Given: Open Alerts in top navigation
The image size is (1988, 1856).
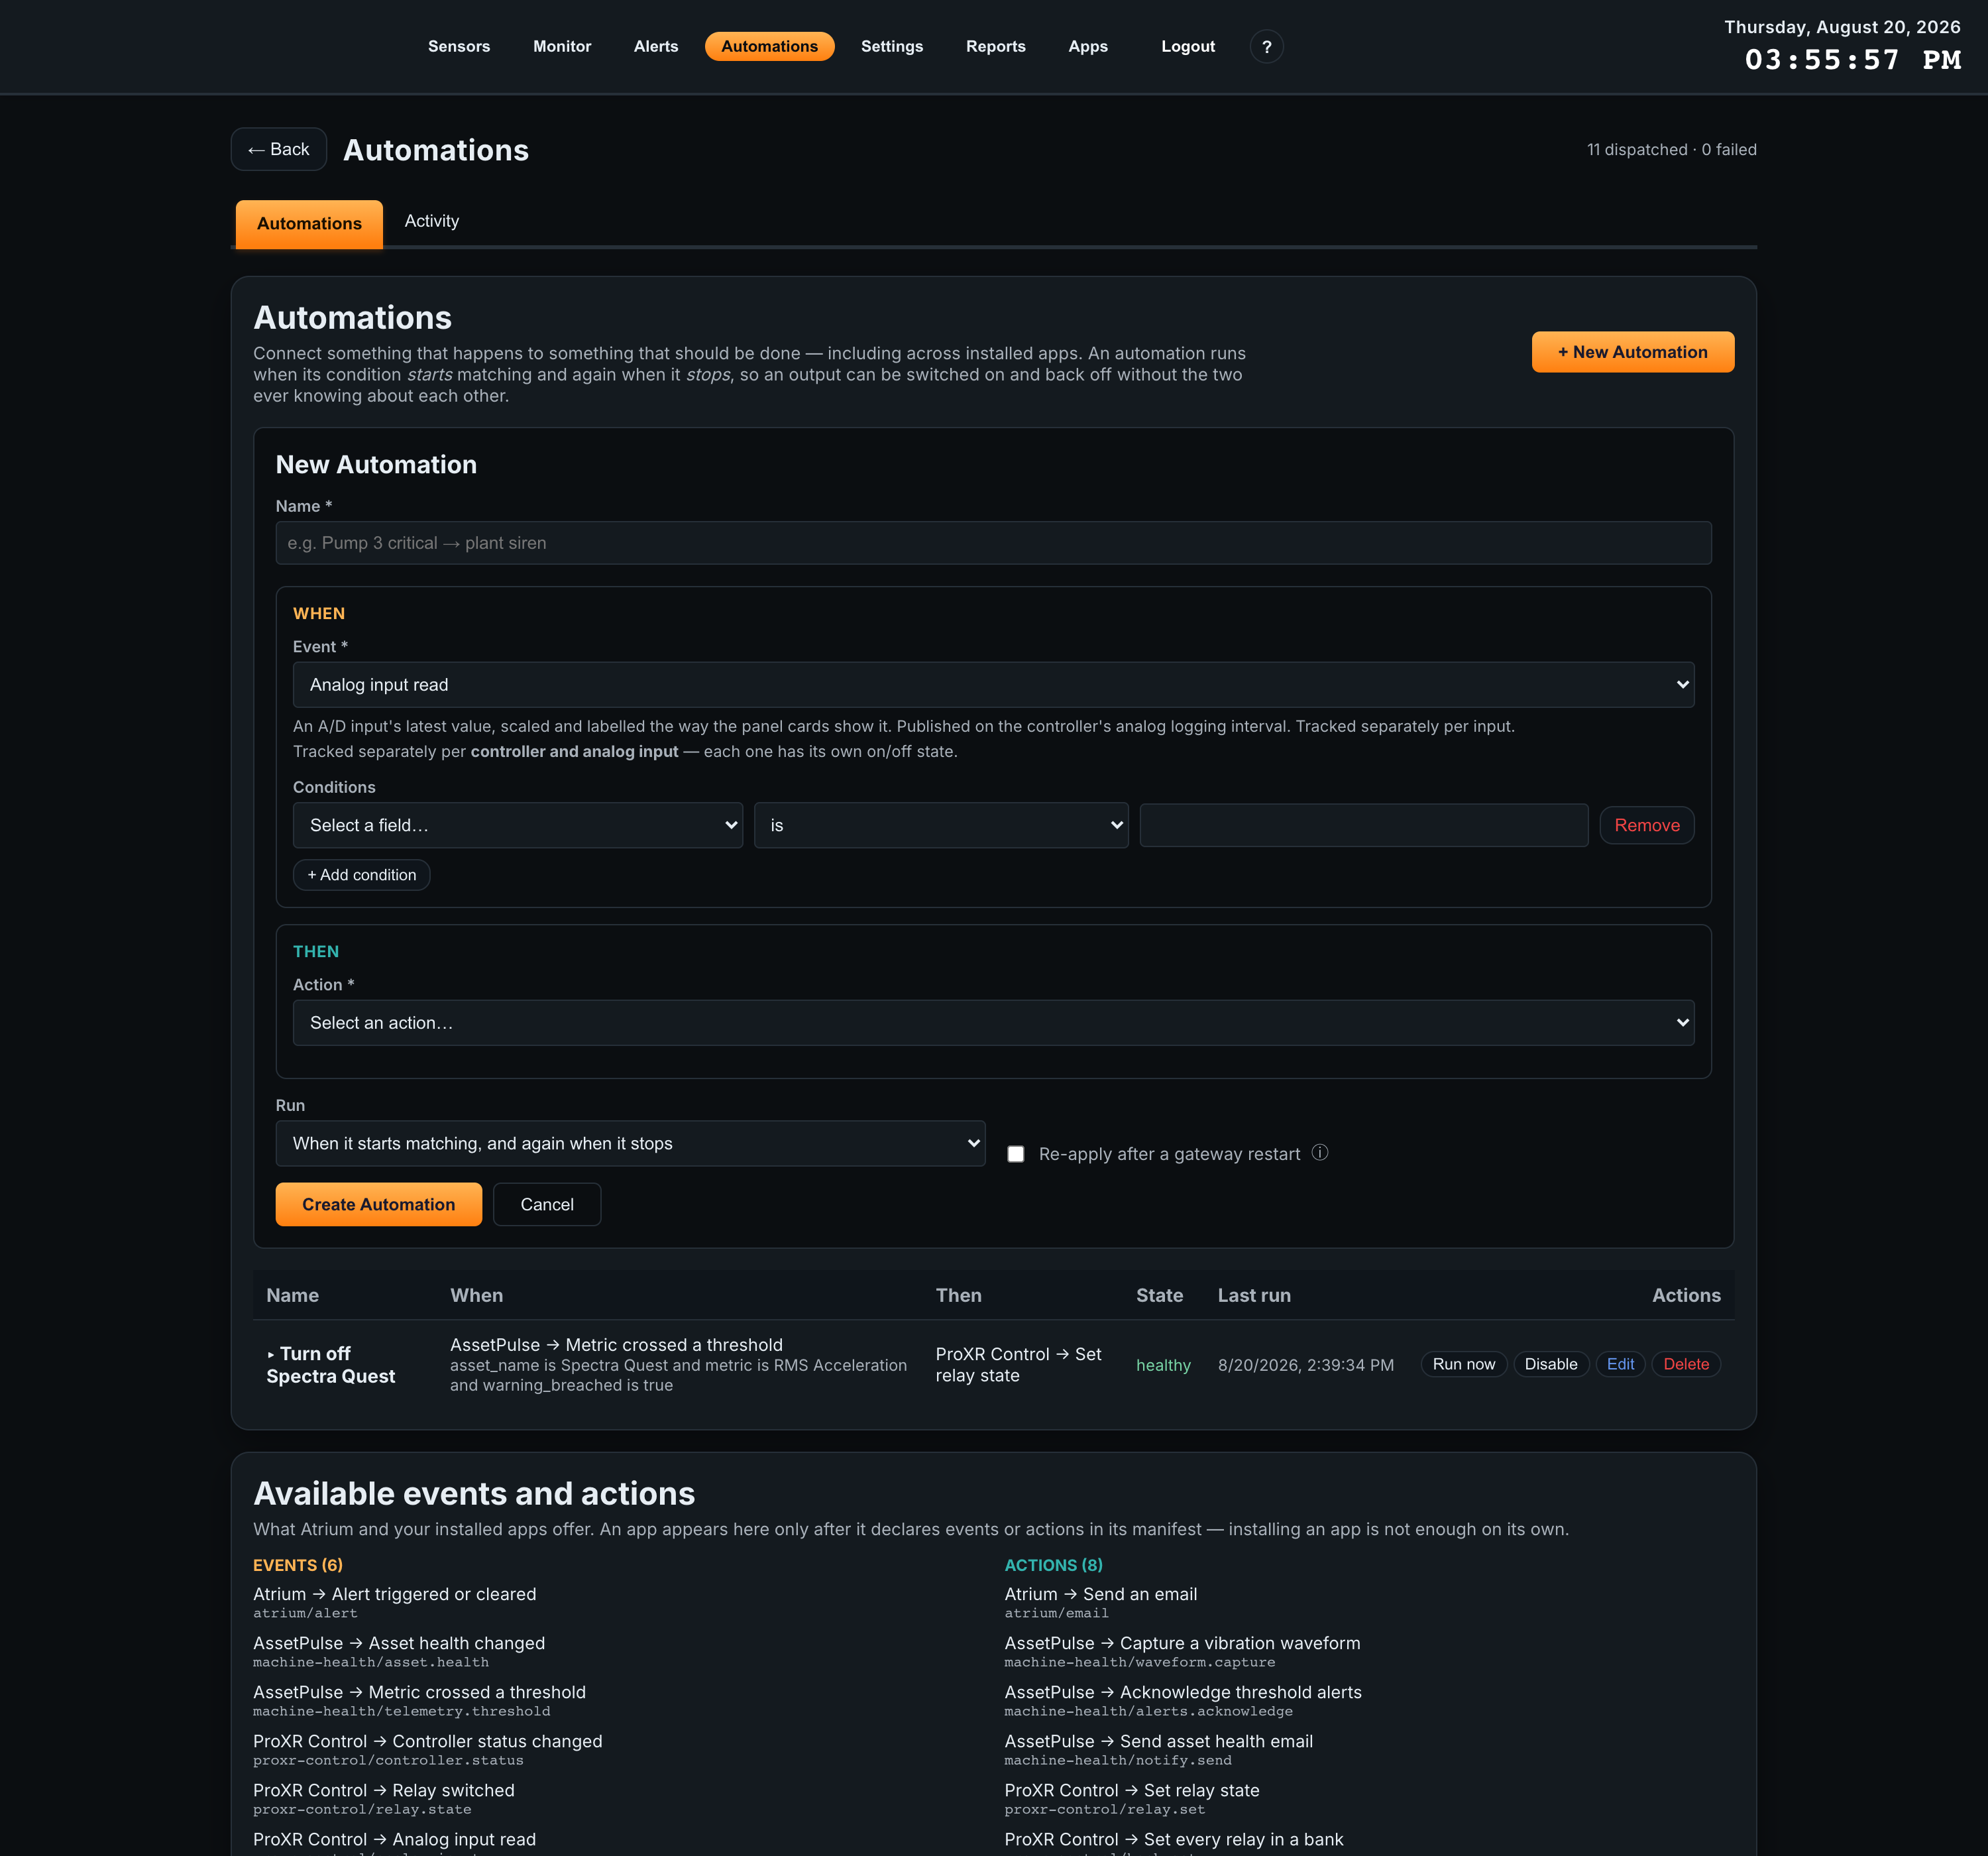Looking at the screenshot, I should click(x=656, y=46).
